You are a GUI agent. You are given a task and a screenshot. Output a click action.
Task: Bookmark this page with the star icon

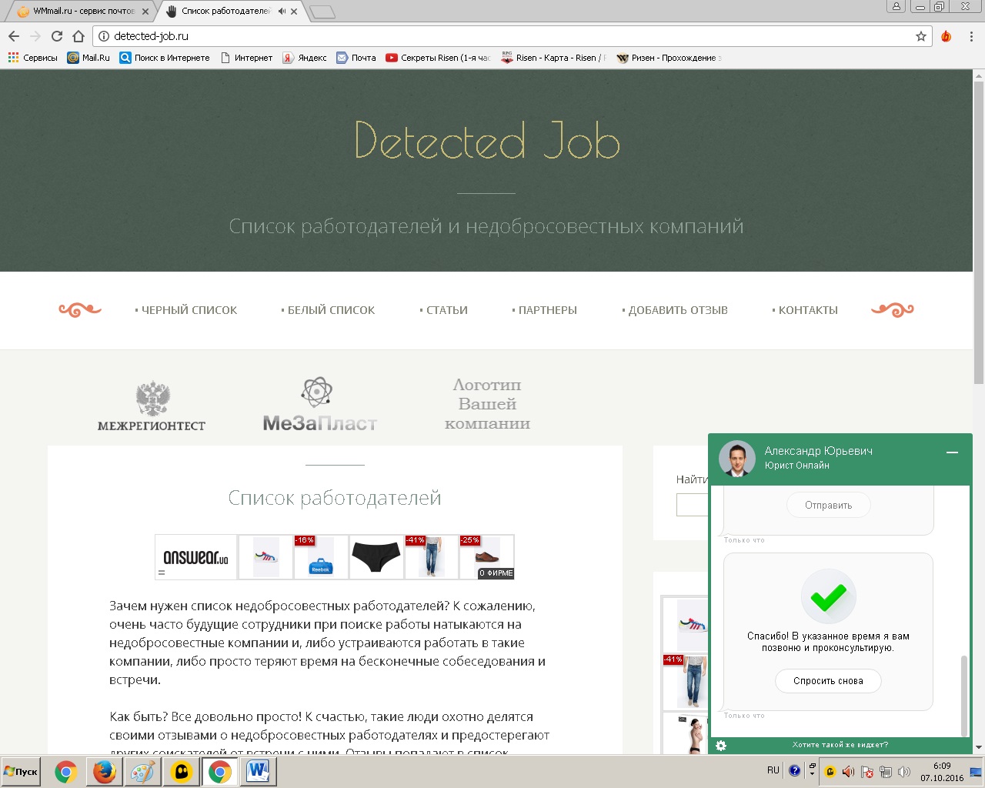(920, 36)
